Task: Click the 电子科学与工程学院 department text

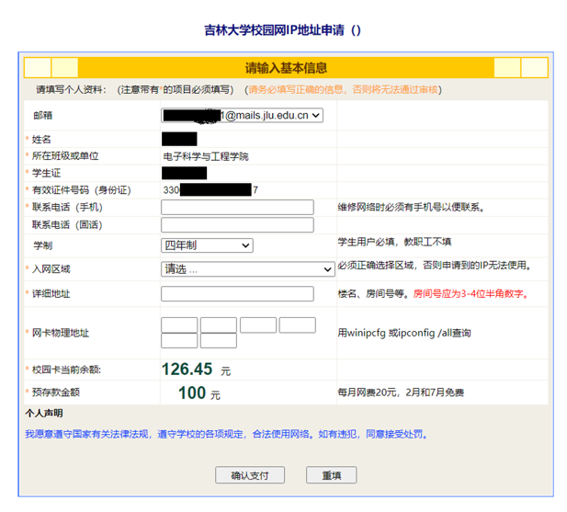Action: 206,156
